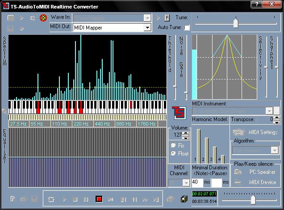Click the MIDI Device label
This screenshot has width=284, height=210.
pyautogui.click(x=263, y=182)
